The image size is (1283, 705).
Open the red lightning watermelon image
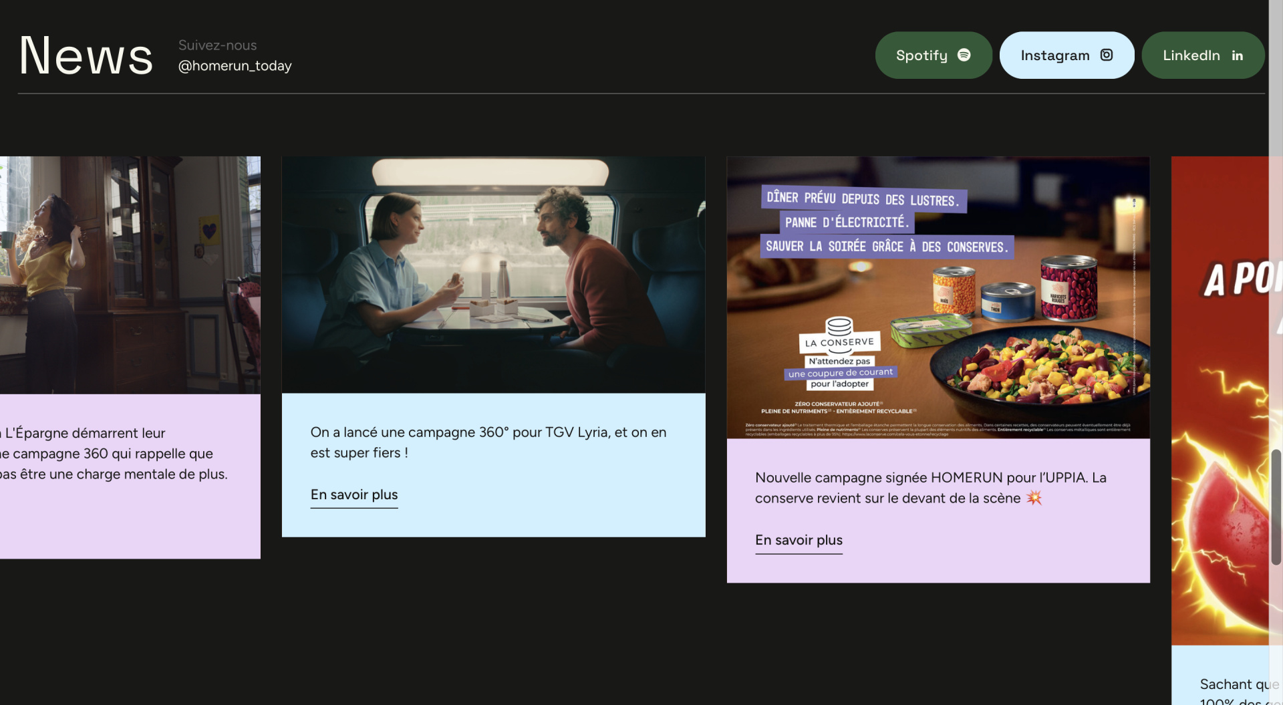[1220, 400]
